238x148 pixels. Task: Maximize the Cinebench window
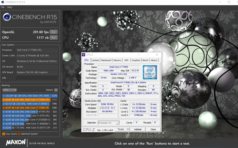229,2
